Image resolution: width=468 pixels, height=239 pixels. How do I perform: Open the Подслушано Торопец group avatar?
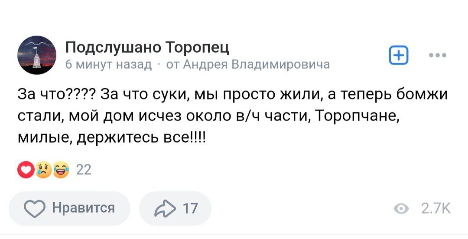[36, 55]
